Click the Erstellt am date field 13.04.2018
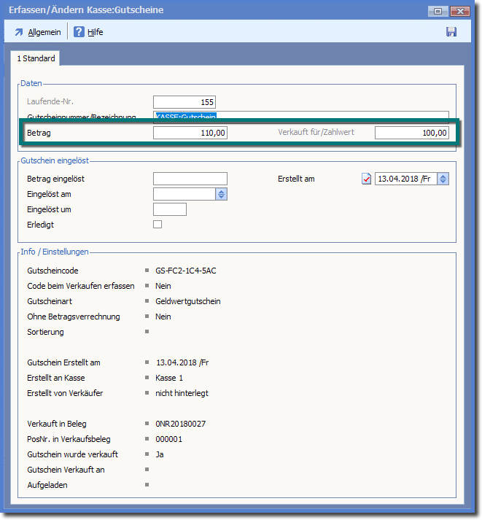482x520 pixels. tap(406, 179)
